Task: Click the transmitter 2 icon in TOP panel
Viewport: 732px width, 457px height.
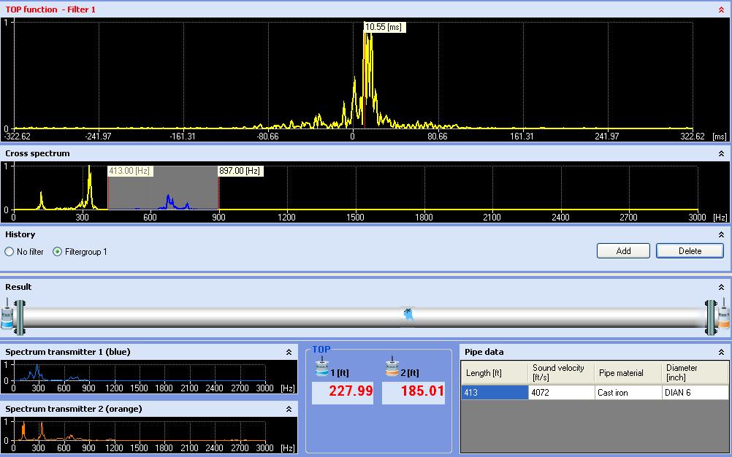Action: pos(392,368)
